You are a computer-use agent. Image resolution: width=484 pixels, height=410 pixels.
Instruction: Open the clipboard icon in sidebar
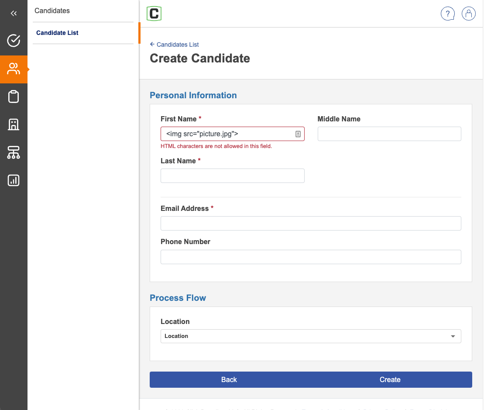14,96
